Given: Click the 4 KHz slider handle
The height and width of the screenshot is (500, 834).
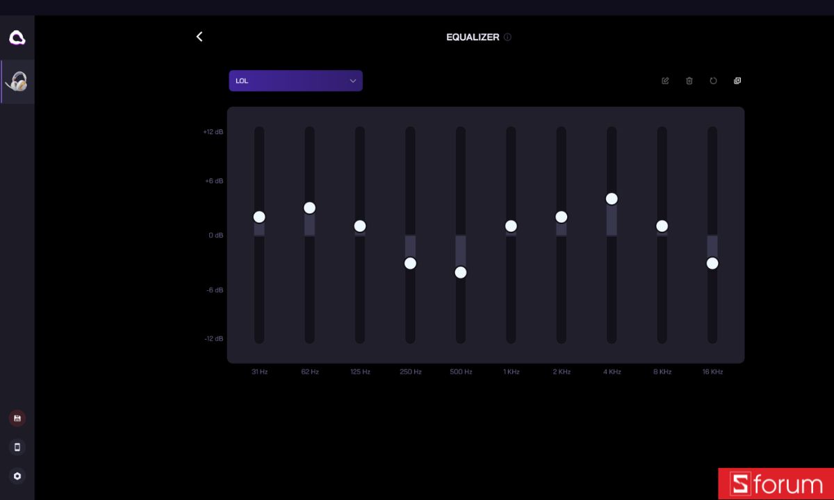Looking at the screenshot, I should click(612, 199).
